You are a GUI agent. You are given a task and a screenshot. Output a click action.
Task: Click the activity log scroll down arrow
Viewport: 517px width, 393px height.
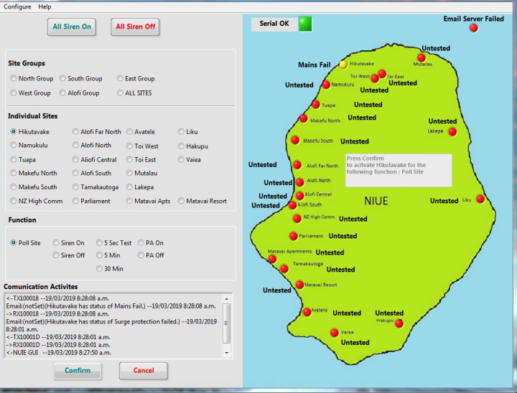pyautogui.click(x=226, y=353)
